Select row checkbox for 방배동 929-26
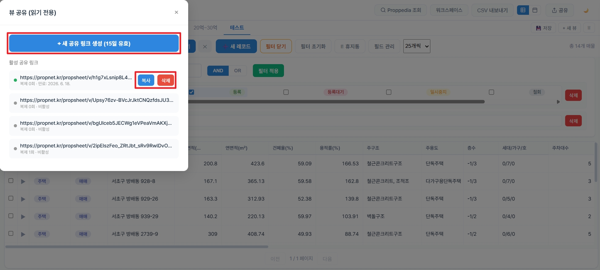The image size is (600, 270). [x=11, y=198]
